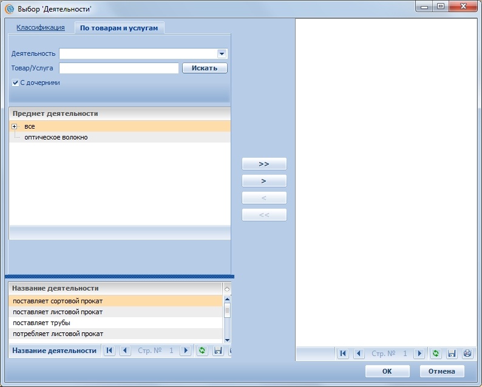Toggle the С дочерними checkbox

tap(15, 82)
